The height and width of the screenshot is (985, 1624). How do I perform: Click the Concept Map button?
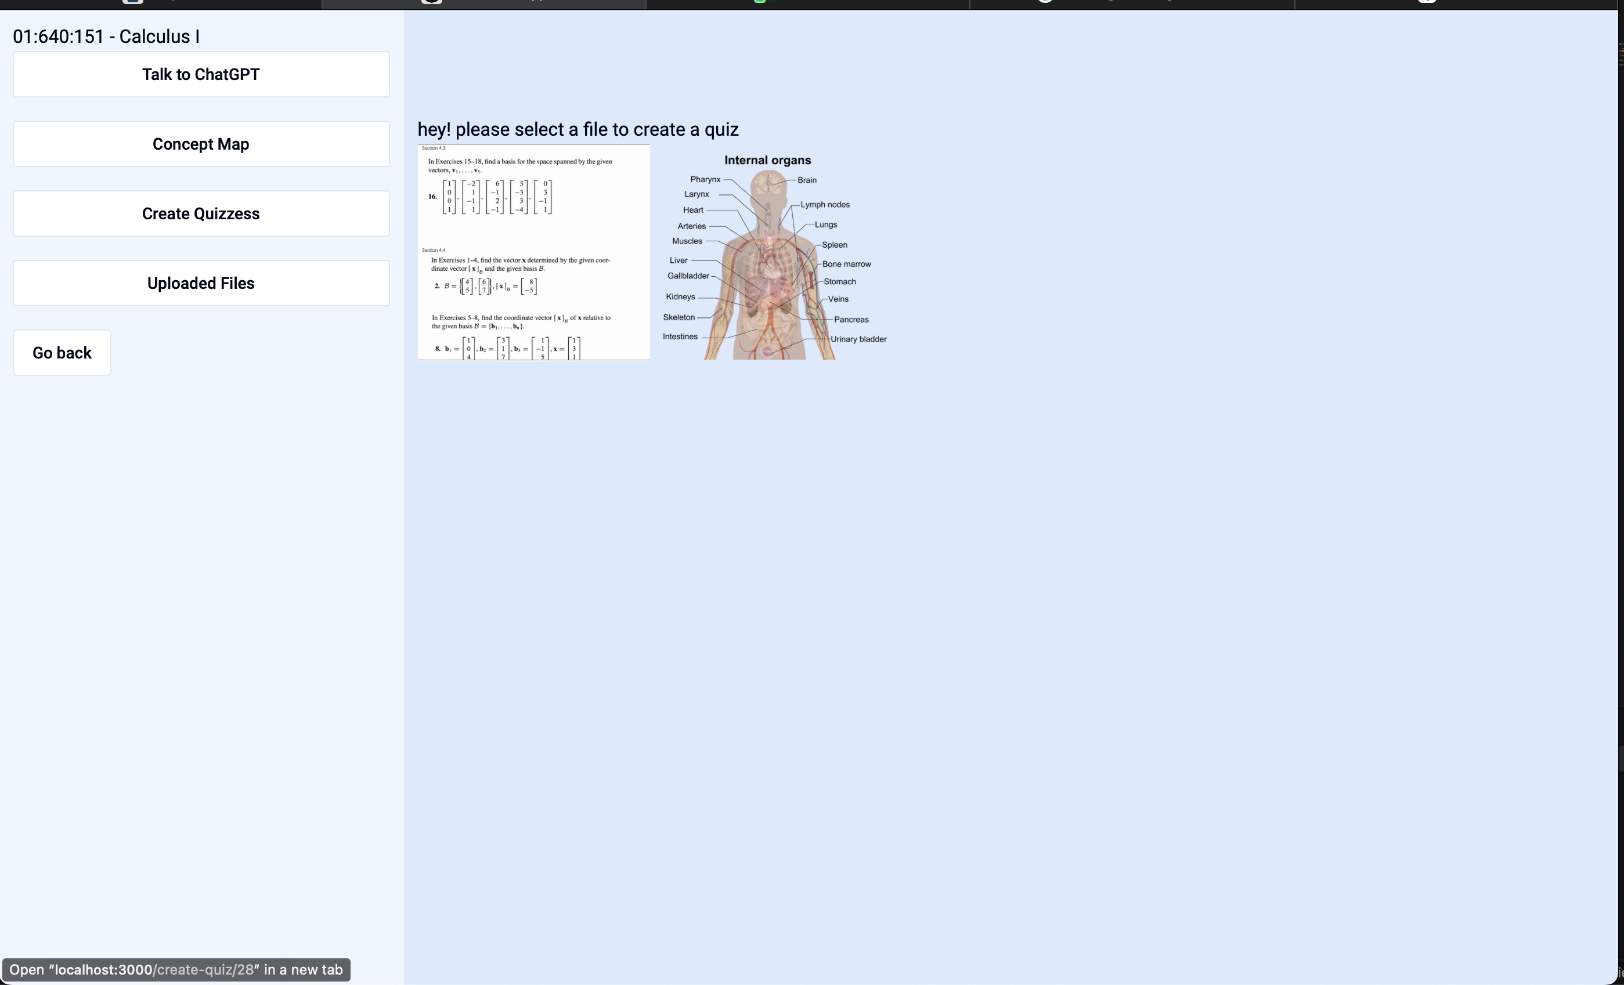(x=200, y=144)
